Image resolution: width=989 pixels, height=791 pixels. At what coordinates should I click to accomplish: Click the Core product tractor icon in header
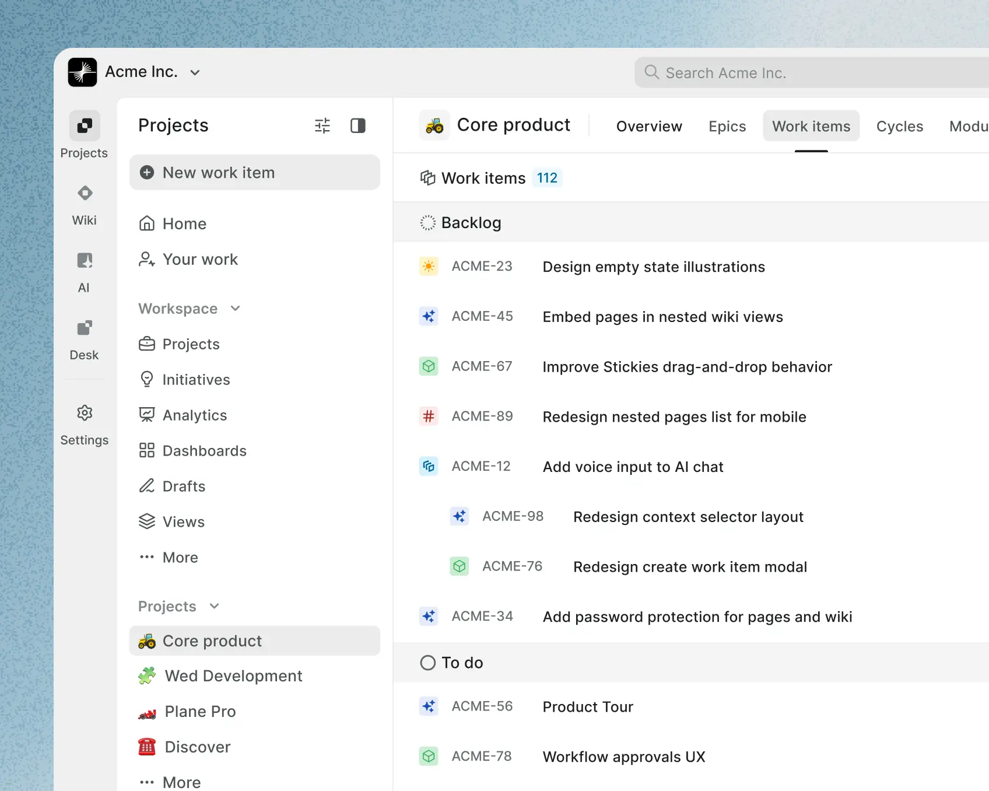tap(434, 125)
